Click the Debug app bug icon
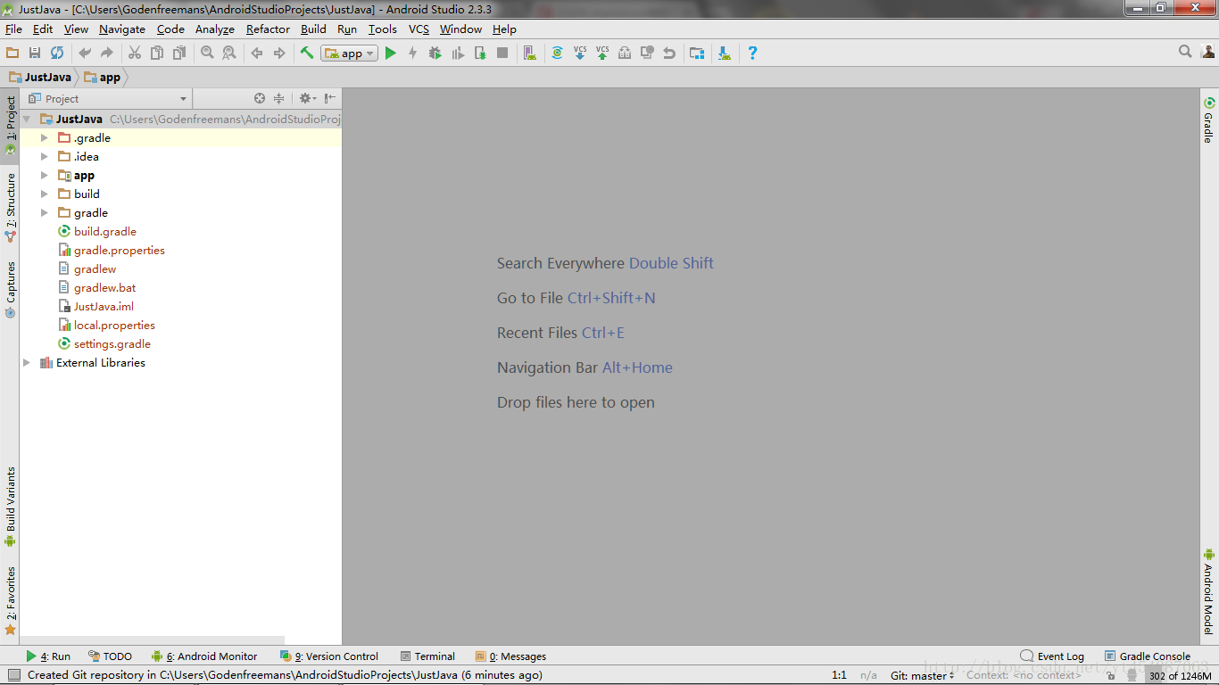The height and width of the screenshot is (685, 1219). pyautogui.click(x=435, y=54)
